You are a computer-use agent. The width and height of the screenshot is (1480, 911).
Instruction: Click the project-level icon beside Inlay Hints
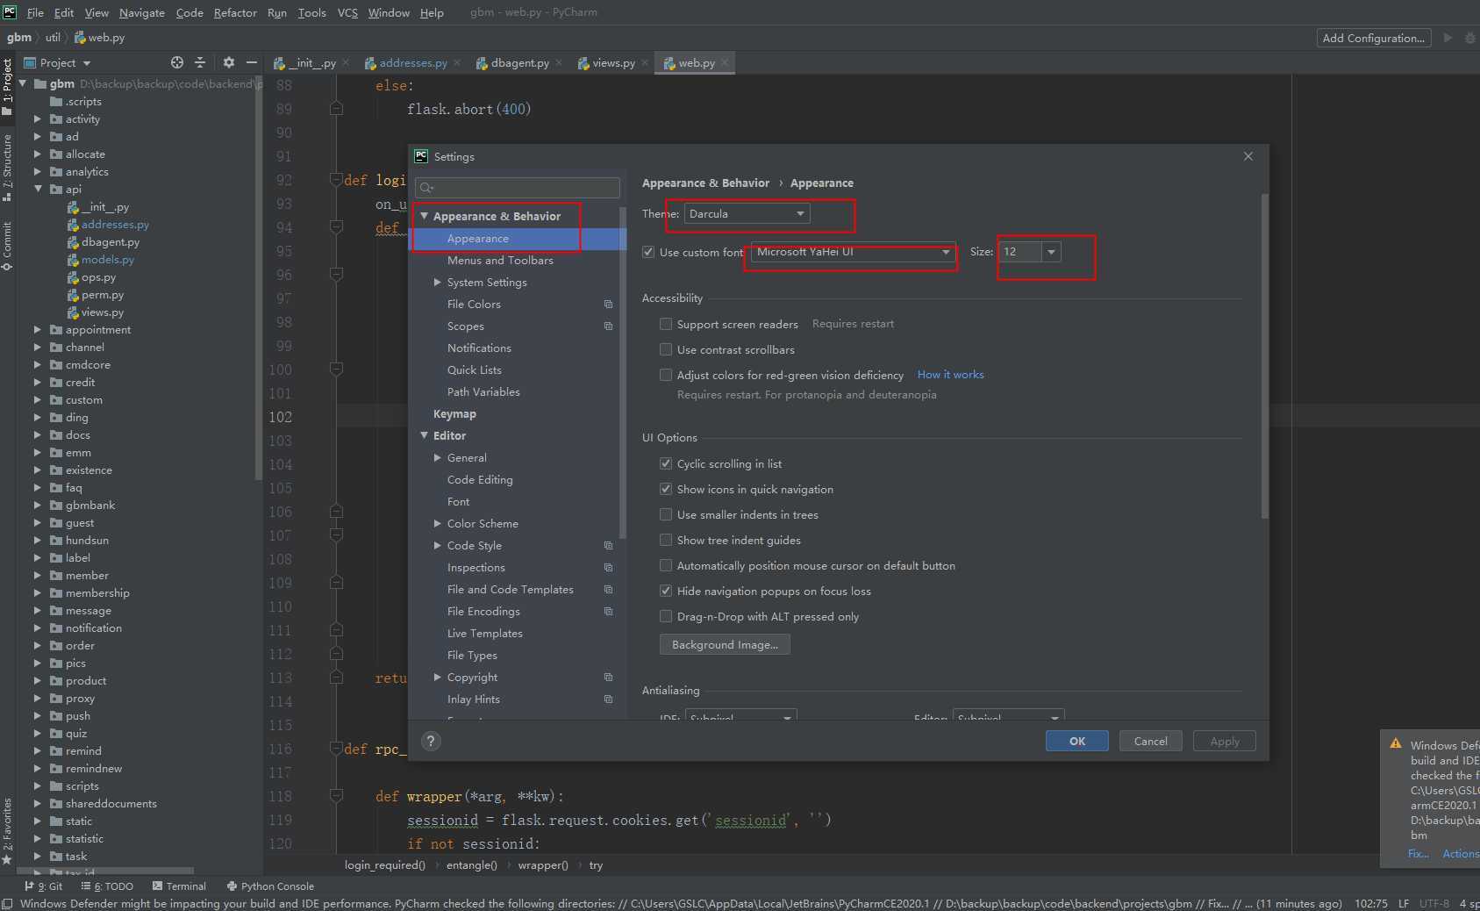608,699
